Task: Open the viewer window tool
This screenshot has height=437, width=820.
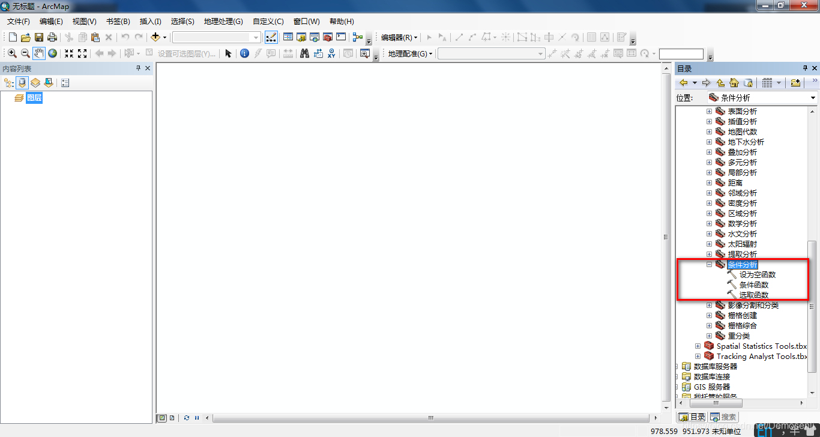Action: 364,53
